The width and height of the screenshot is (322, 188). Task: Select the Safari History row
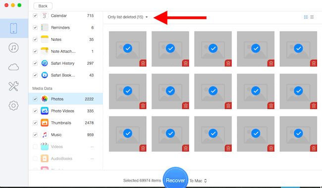click(65, 63)
